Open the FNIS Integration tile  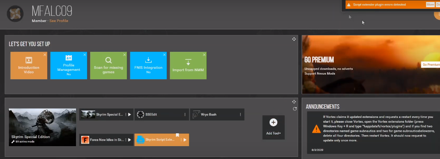[x=148, y=65]
